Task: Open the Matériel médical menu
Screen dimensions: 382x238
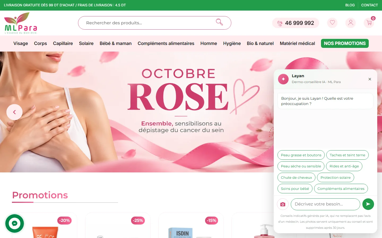Action: 297,43
